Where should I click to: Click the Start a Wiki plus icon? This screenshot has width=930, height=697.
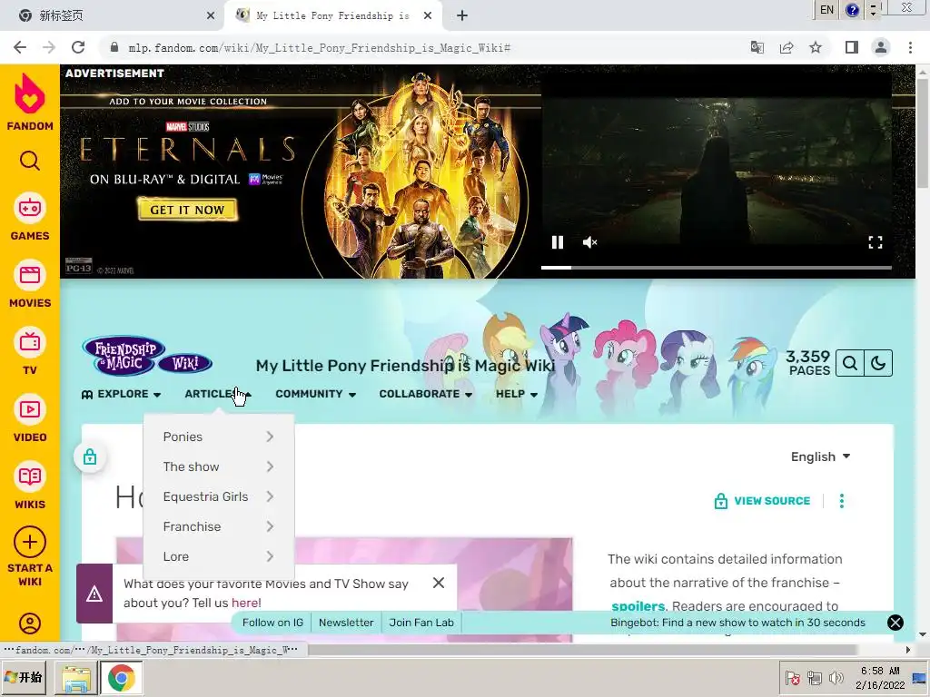pyautogui.click(x=30, y=542)
